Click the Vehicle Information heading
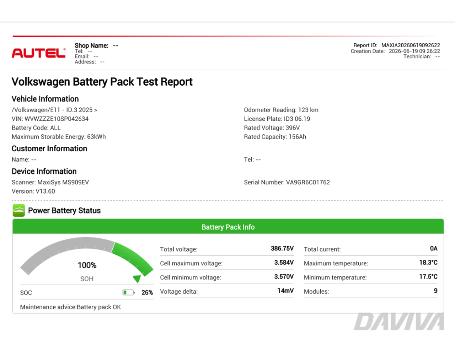Viewport: 455px width, 341px height. point(45,99)
